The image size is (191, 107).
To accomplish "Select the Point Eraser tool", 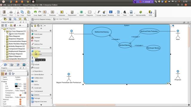I will pos(41,34).
